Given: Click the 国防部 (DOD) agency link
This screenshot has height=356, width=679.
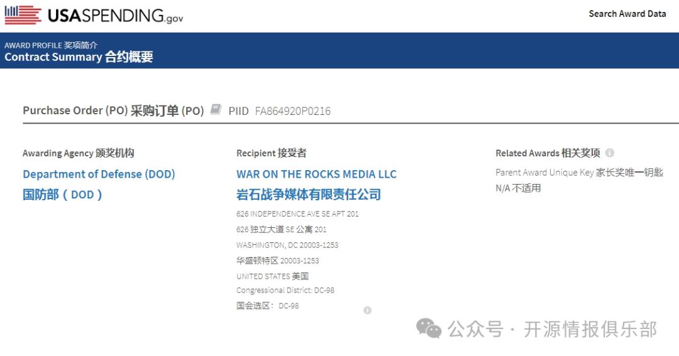Looking at the screenshot, I should pyautogui.click(x=62, y=195).
